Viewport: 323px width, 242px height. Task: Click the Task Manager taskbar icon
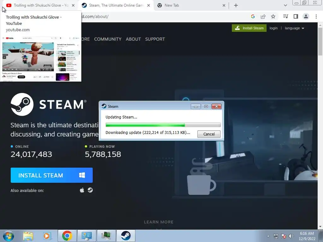[x=106, y=236]
